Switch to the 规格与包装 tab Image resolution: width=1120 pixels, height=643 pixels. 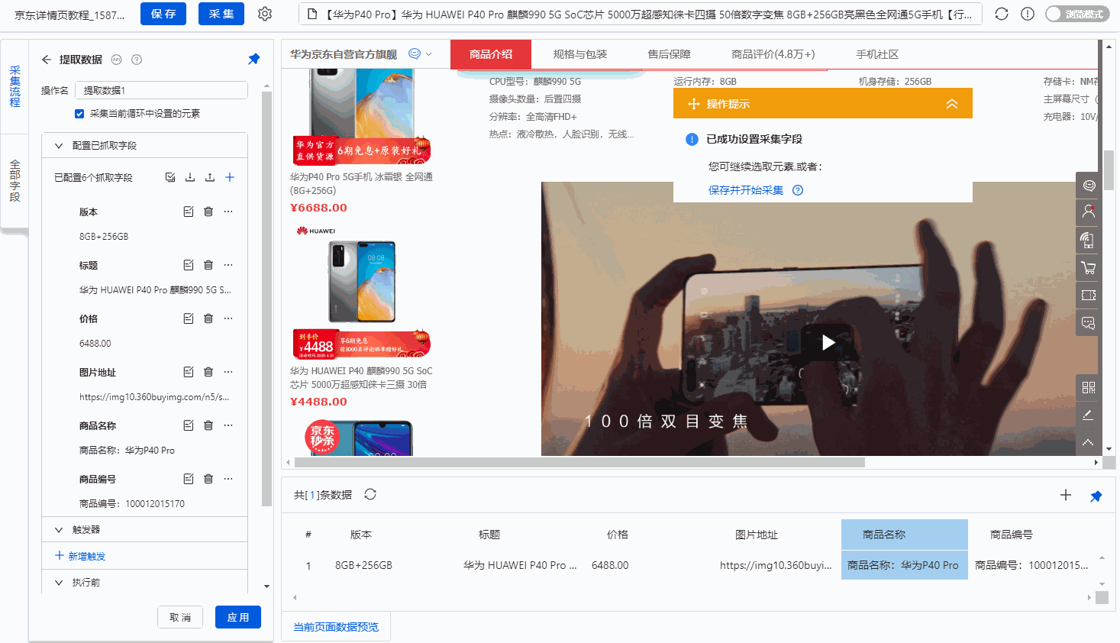point(579,54)
